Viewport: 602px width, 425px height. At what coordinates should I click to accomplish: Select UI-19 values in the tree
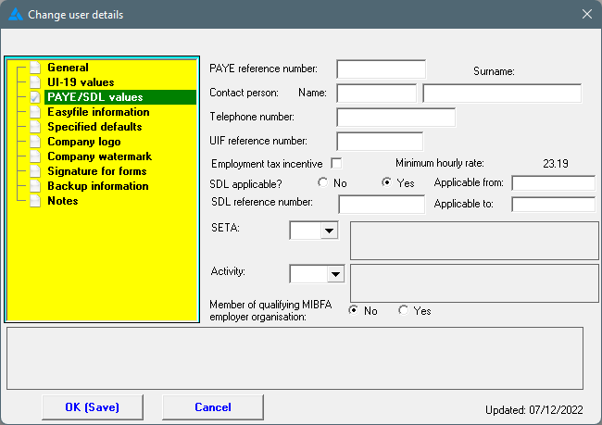tap(81, 82)
